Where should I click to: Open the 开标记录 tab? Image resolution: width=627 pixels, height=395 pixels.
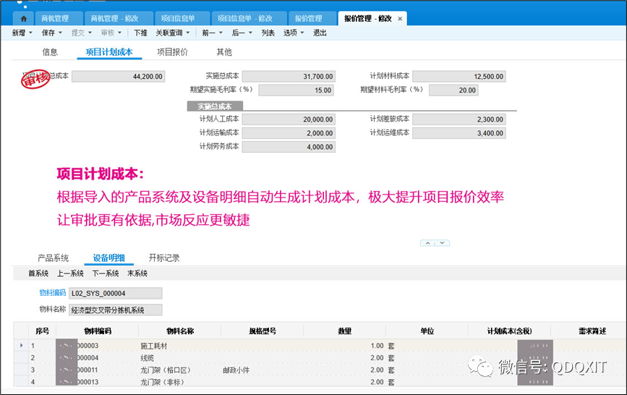tap(164, 258)
